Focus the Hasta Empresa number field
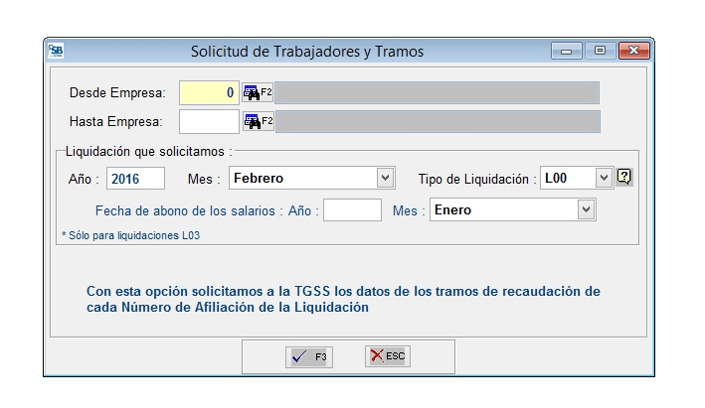705x408 pixels. point(209,122)
